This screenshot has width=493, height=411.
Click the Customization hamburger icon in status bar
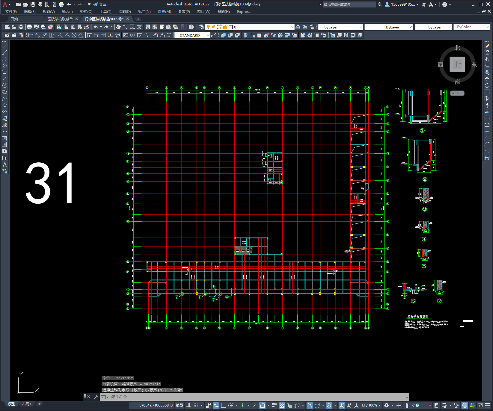(488, 405)
